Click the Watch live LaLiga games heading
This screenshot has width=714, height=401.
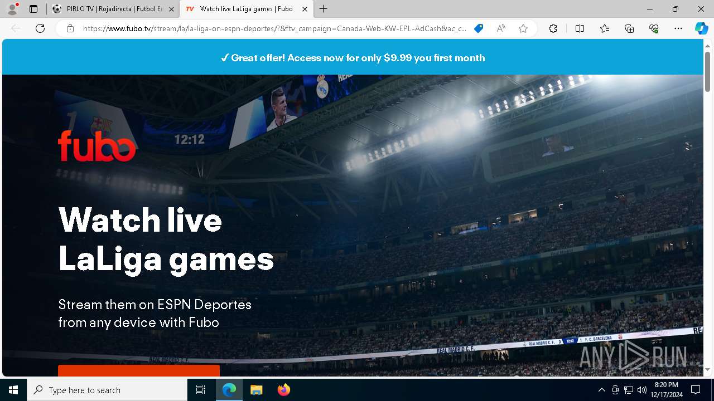(x=166, y=239)
